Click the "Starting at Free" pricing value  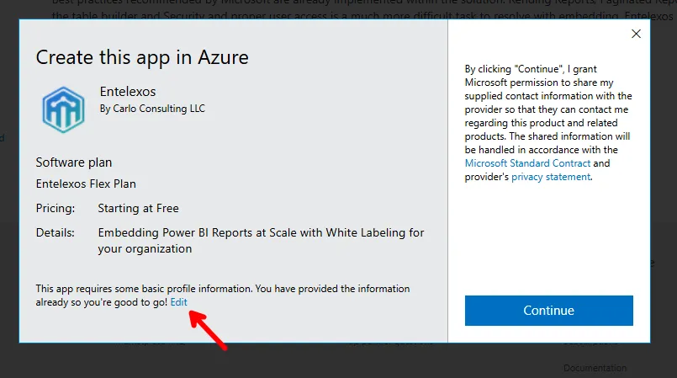138,208
